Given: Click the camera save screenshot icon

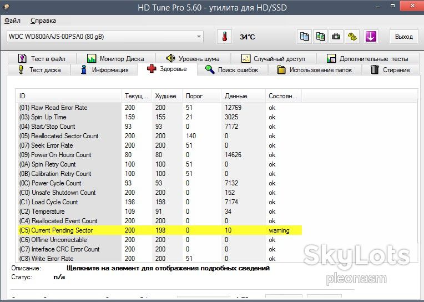Looking at the screenshot, I should pos(336,37).
